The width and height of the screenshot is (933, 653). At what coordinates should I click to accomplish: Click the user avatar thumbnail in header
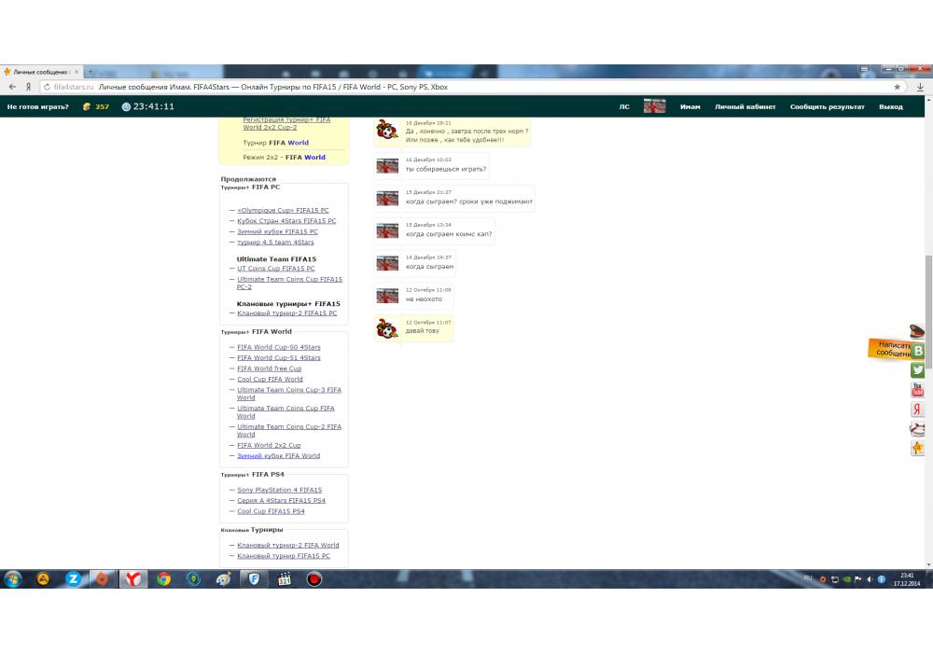click(x=655, y=106)
